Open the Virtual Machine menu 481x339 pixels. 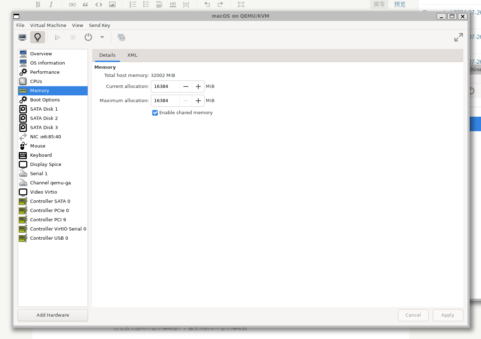48,25
